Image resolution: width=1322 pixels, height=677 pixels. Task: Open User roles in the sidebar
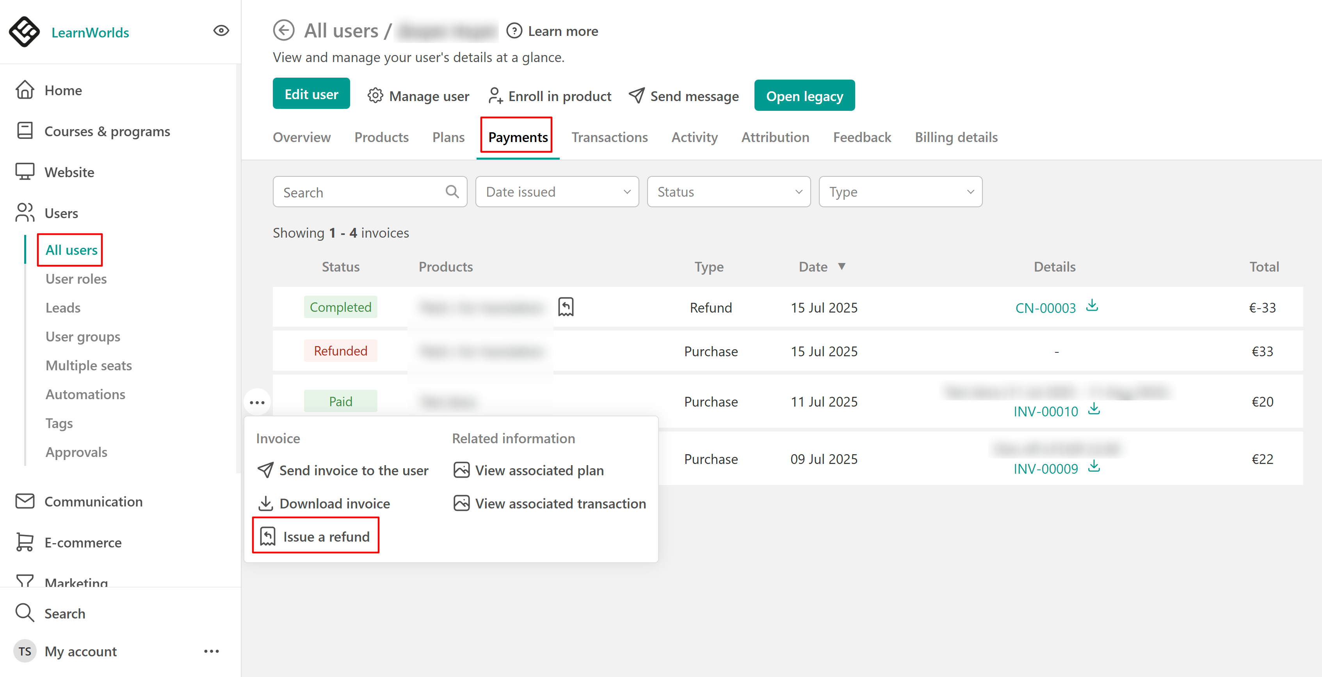pyautogui.click(x=76, y=279)
